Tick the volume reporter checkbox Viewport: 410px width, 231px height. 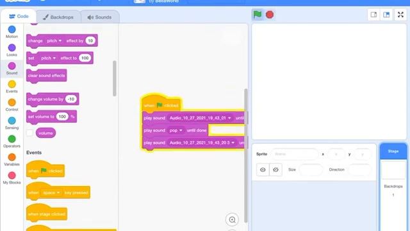29,133
